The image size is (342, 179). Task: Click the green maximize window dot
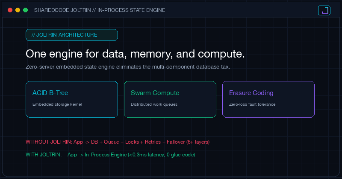coord(26,10)
